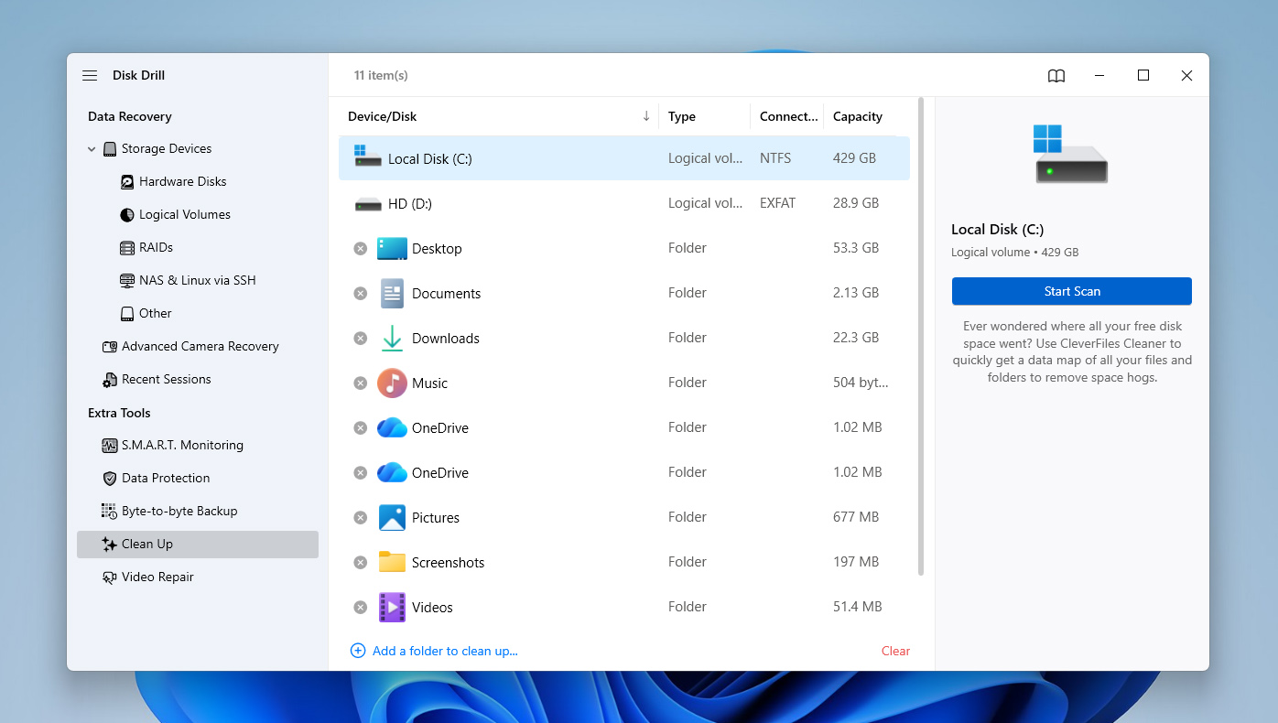Remove the Screenshots folder with its x icon

(361, 563)
